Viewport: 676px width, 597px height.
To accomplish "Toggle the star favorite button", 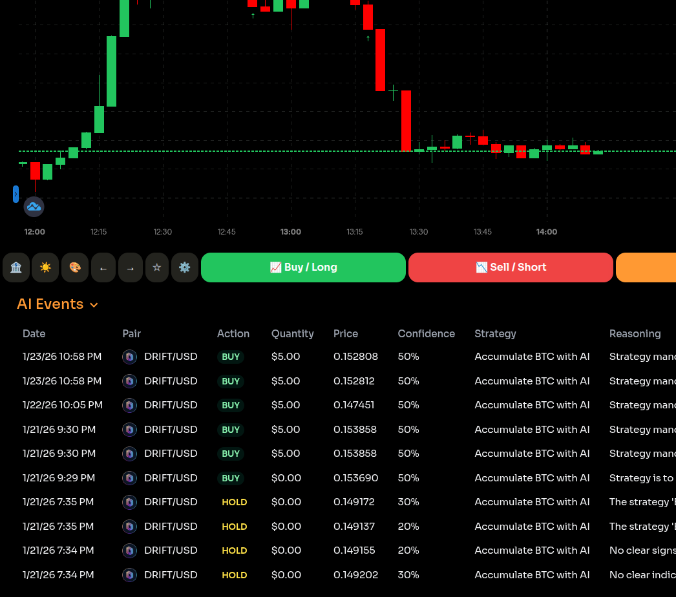I will tap(157, 267).
